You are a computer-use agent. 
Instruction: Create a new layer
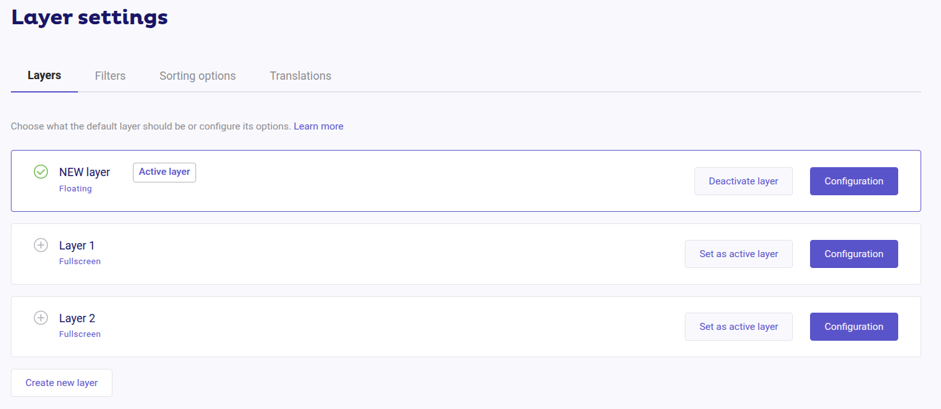[x=61, y=382]
